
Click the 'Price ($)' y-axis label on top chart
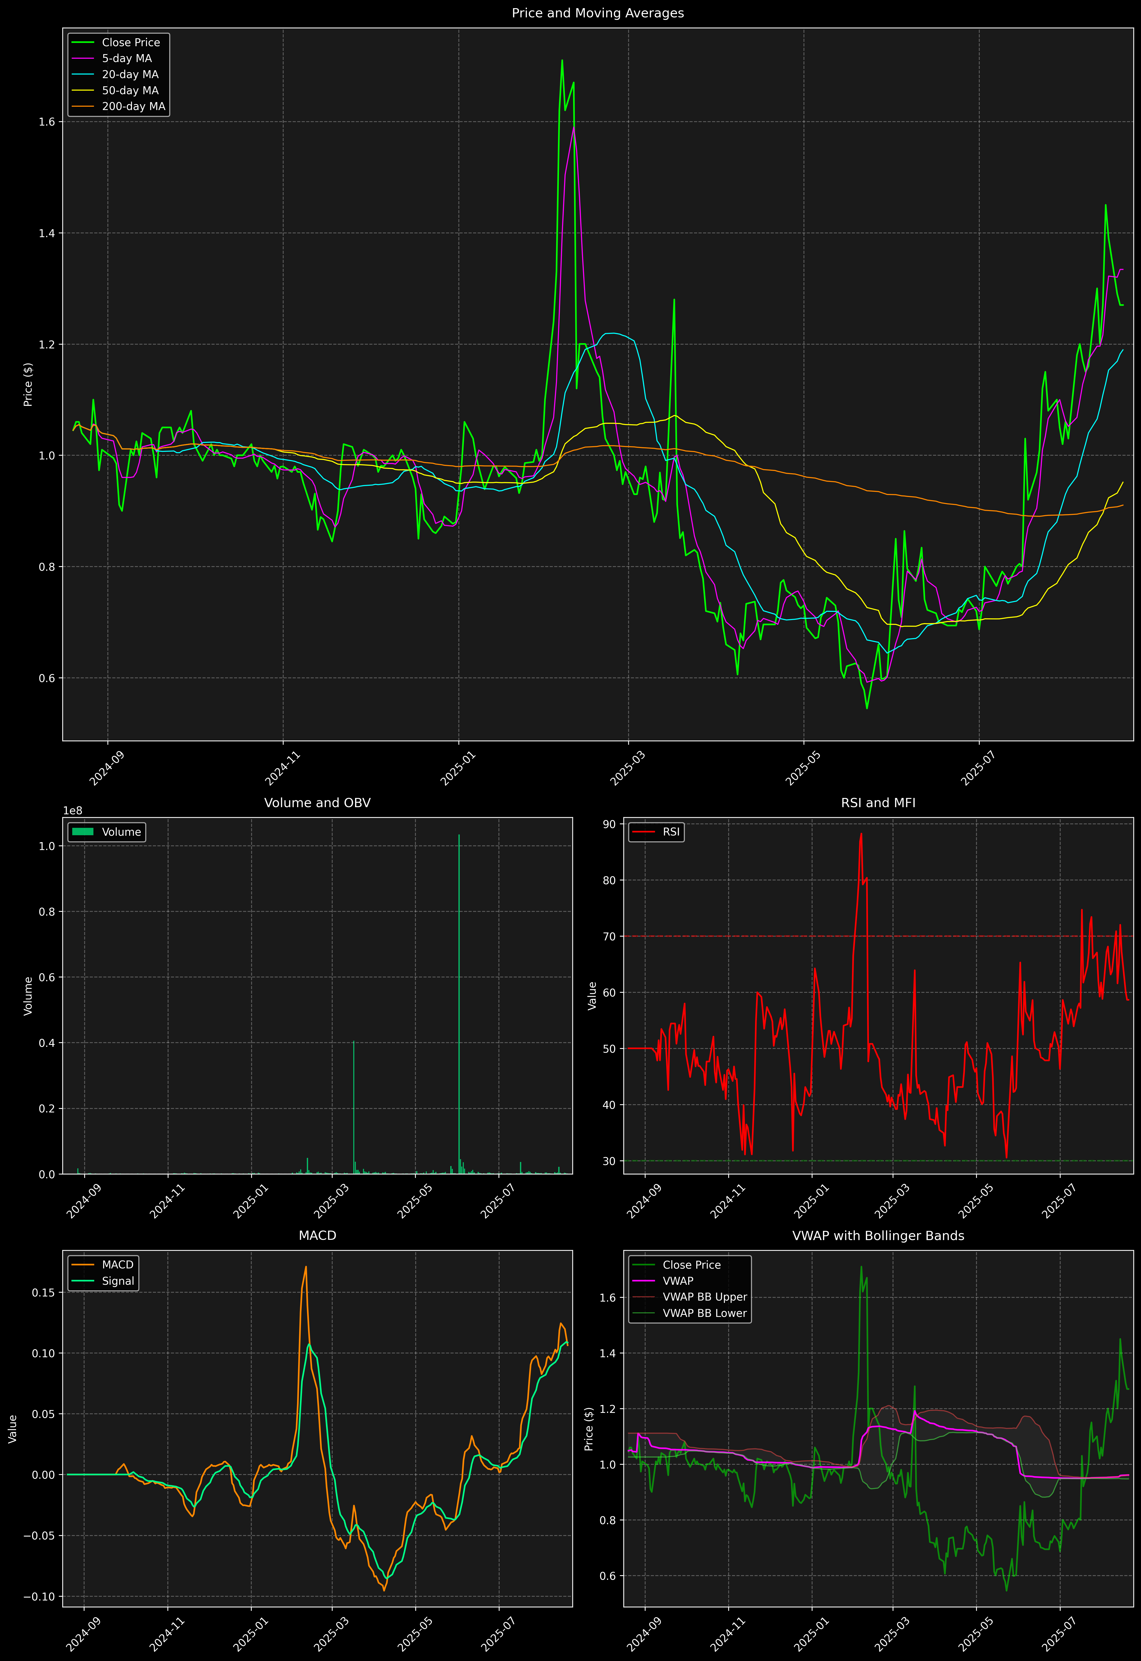(x=28, y=384)
